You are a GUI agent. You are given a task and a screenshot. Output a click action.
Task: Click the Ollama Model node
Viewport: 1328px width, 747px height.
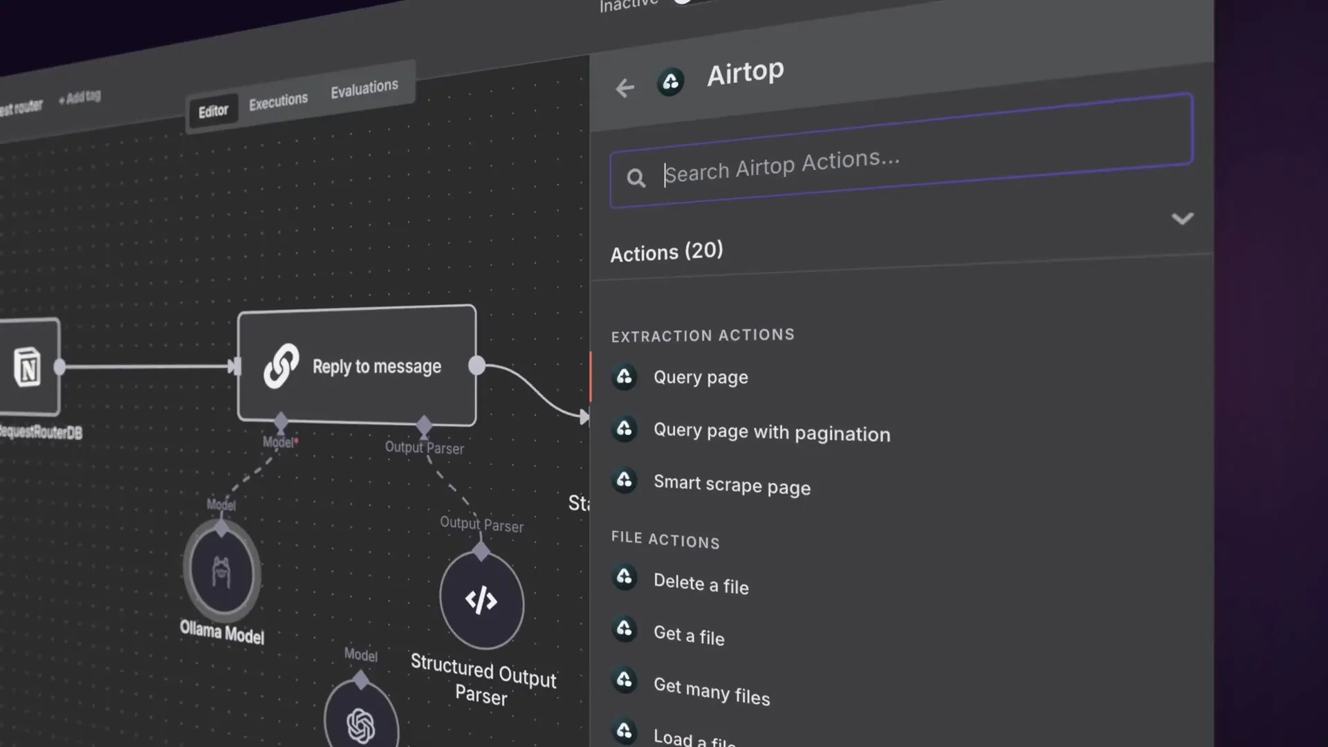pyautogui.click(x=221, y=570)
